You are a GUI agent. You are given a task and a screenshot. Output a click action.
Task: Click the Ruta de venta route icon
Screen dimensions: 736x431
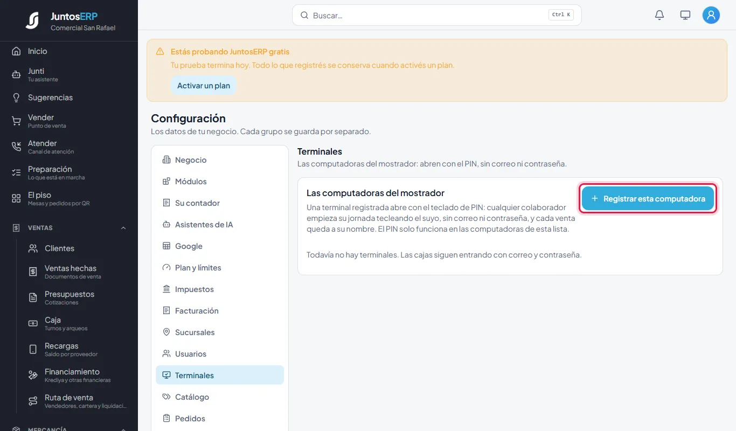click(33, 401)
